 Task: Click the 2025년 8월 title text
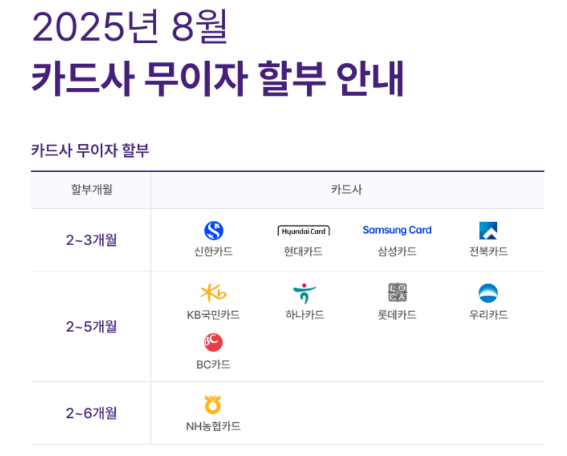130,27
